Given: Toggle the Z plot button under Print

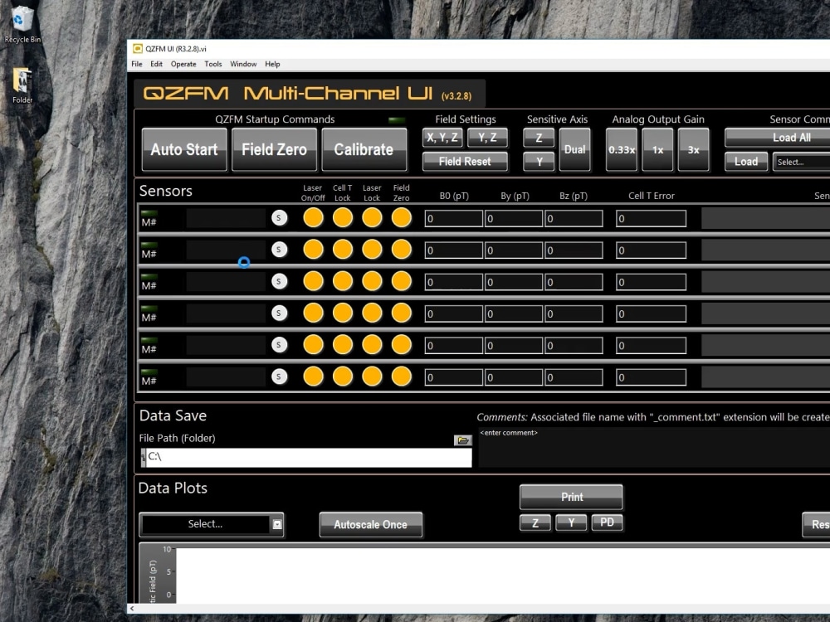Looking at the screenshot, I should (535, 522).
